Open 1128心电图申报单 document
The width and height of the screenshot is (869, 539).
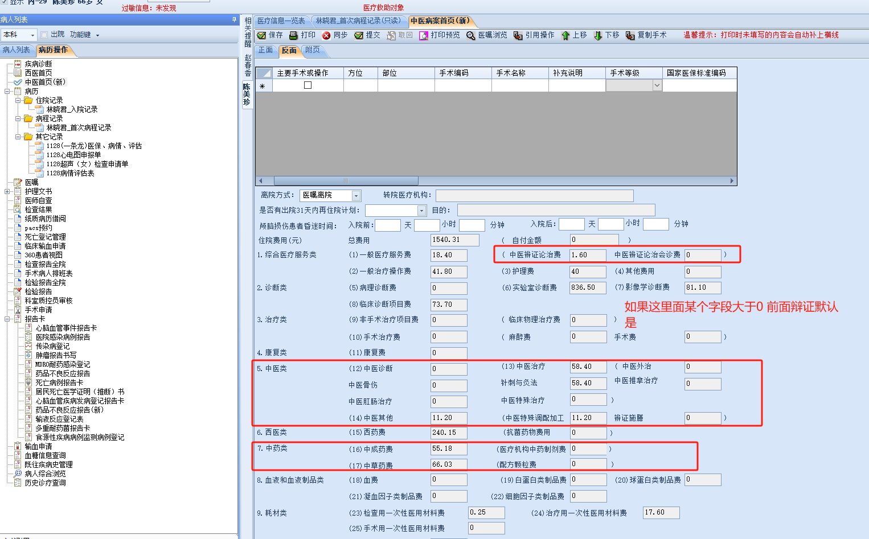(73, 155)
